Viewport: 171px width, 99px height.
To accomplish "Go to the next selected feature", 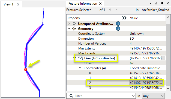I will coord(116,10).
